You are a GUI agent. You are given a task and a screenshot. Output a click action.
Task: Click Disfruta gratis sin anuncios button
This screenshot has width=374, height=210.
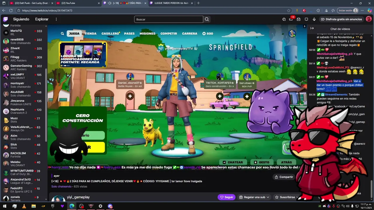341,19
